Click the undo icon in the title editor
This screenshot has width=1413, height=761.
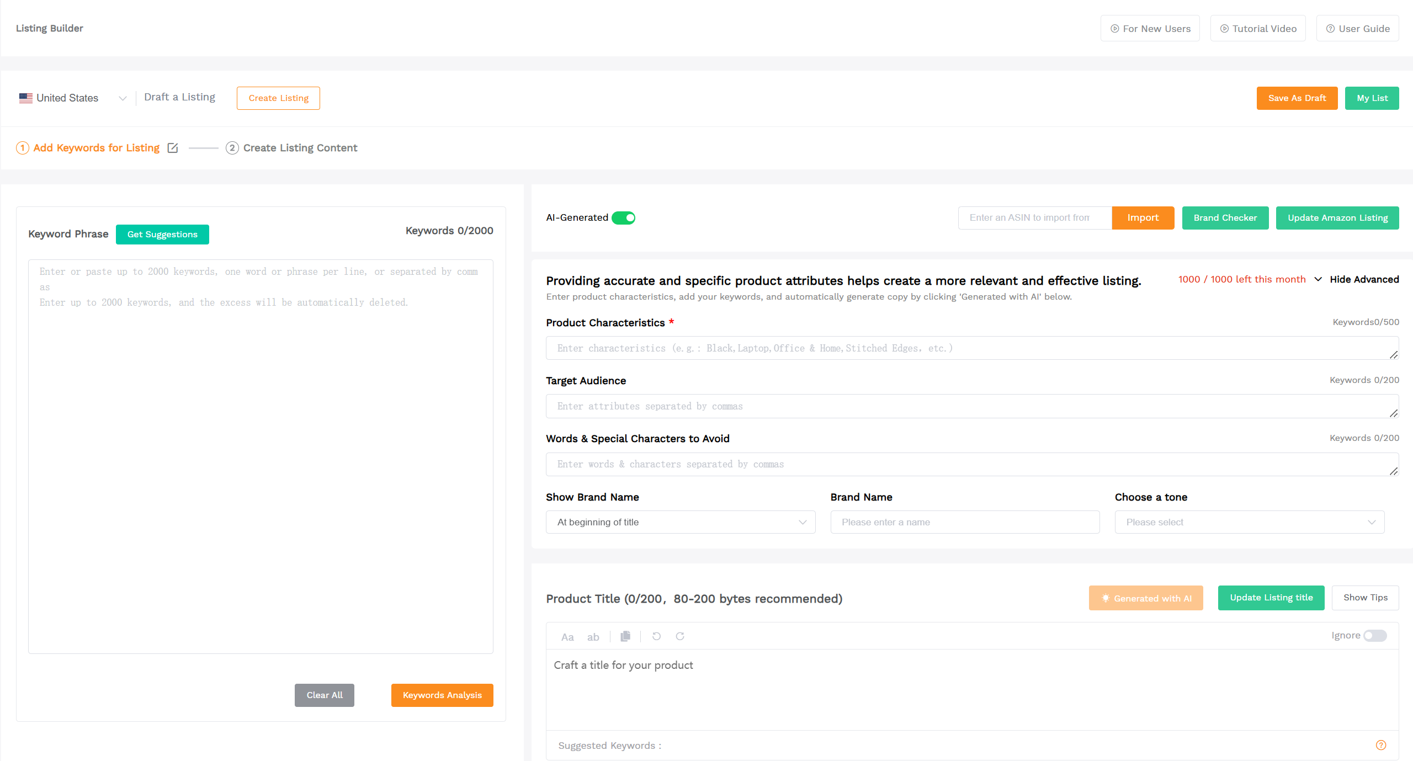[656, 636]
